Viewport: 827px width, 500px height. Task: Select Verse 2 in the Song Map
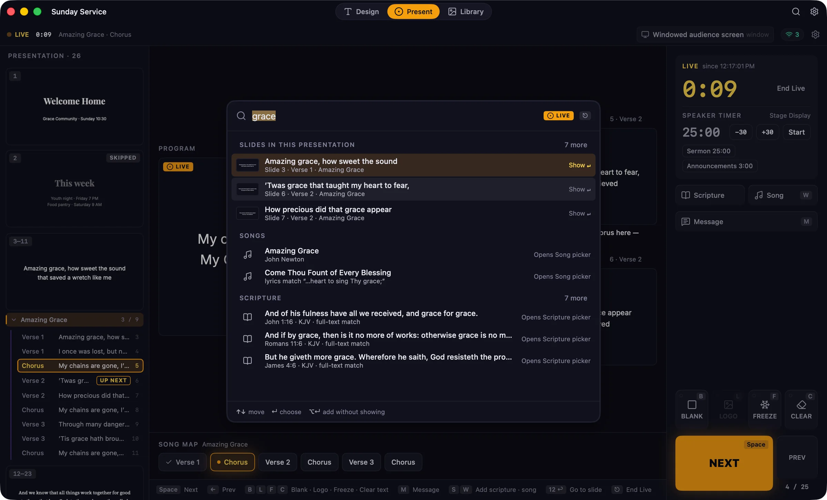pos(278,462)
